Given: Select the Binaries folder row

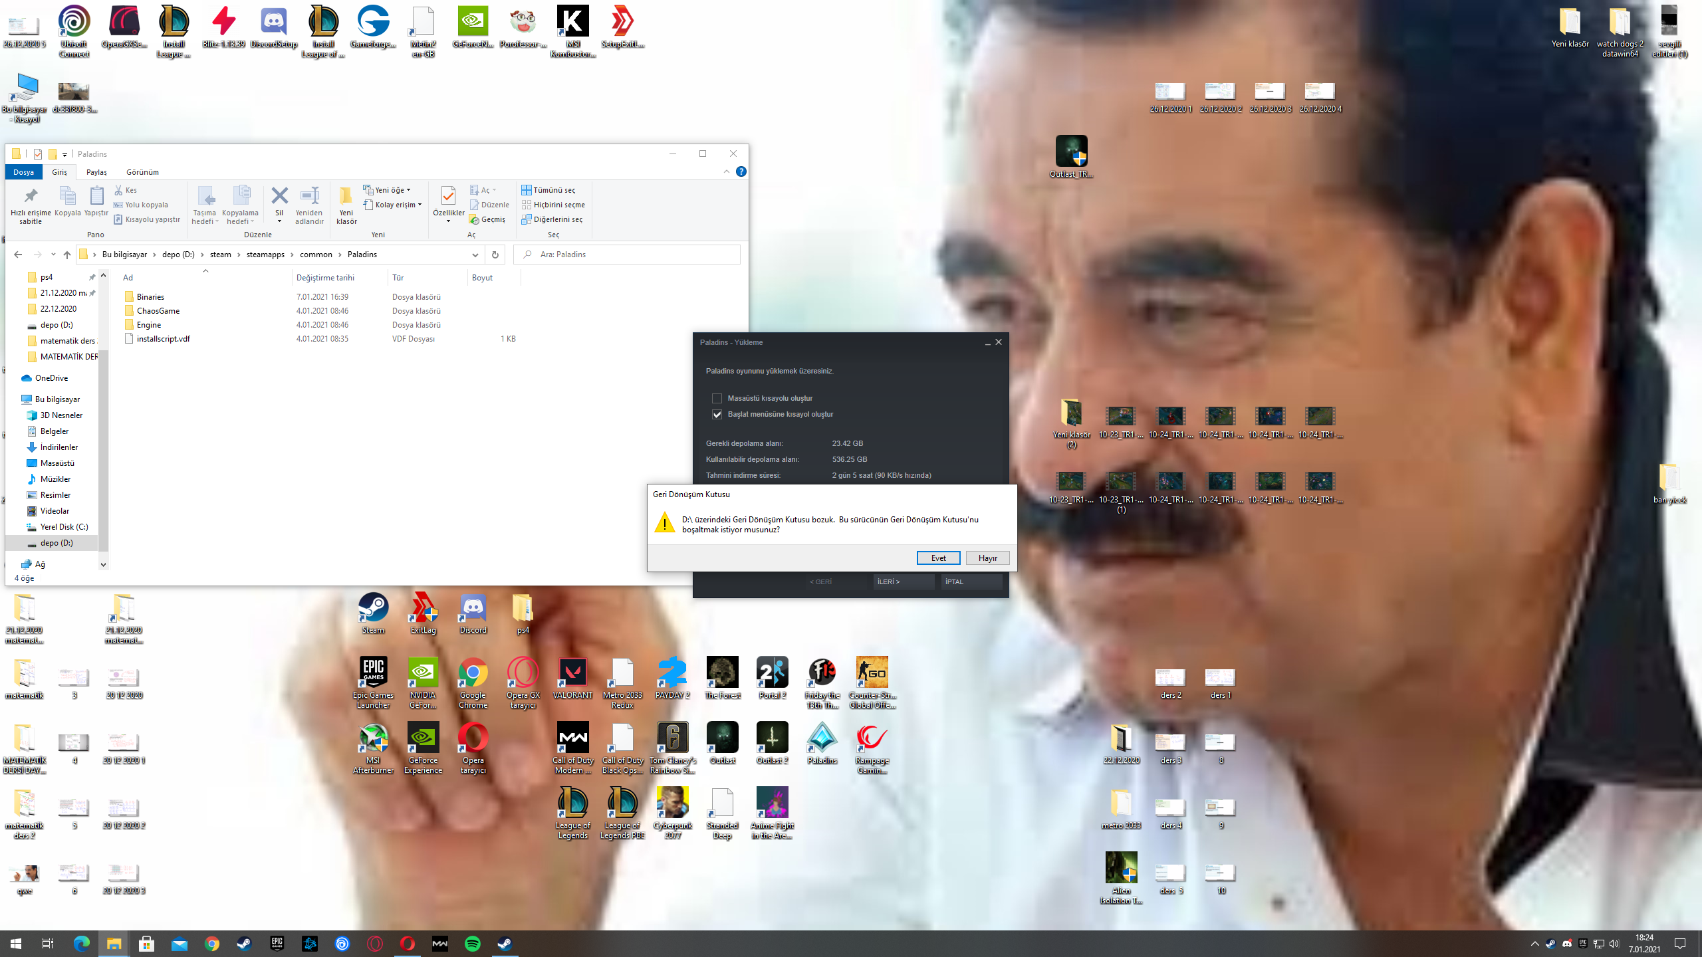Looking at the screenshot, I should 319,297.
